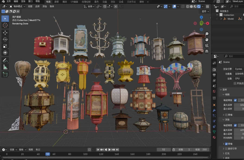The width and height of the screenshot is (244, 160).
Task: Select the Move tool in the toolbar
Action: [x=5, y=33]
